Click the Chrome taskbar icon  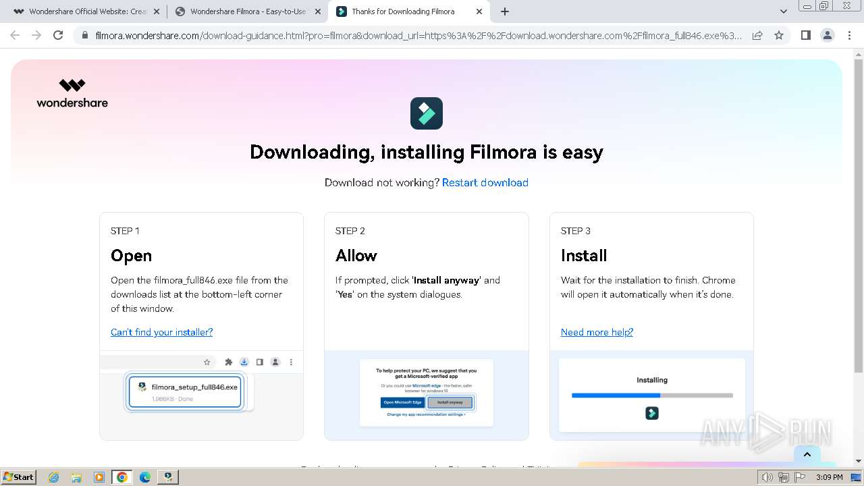(x=122, y=477)
